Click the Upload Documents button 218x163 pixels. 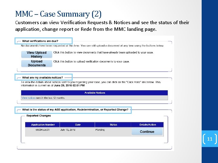coord(37,63)
